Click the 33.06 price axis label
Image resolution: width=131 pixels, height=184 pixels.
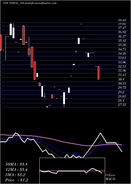click(x=122, y=62)
